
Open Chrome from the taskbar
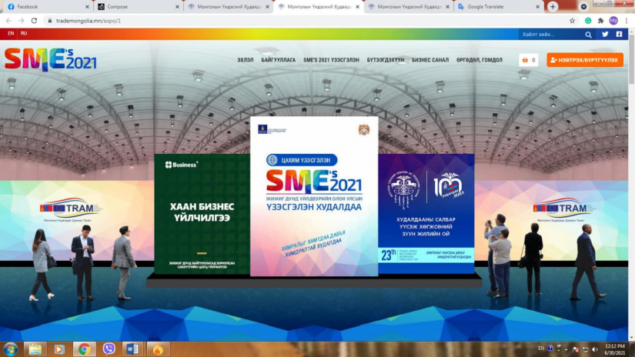coord(84,349)
